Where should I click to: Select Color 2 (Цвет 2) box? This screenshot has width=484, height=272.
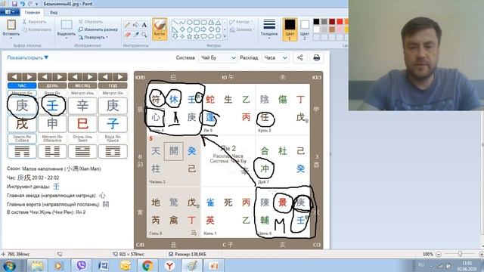tap(305, 29)
